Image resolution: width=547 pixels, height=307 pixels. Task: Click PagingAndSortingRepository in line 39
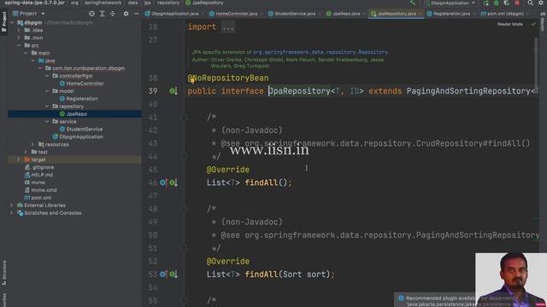coord(468,91)
